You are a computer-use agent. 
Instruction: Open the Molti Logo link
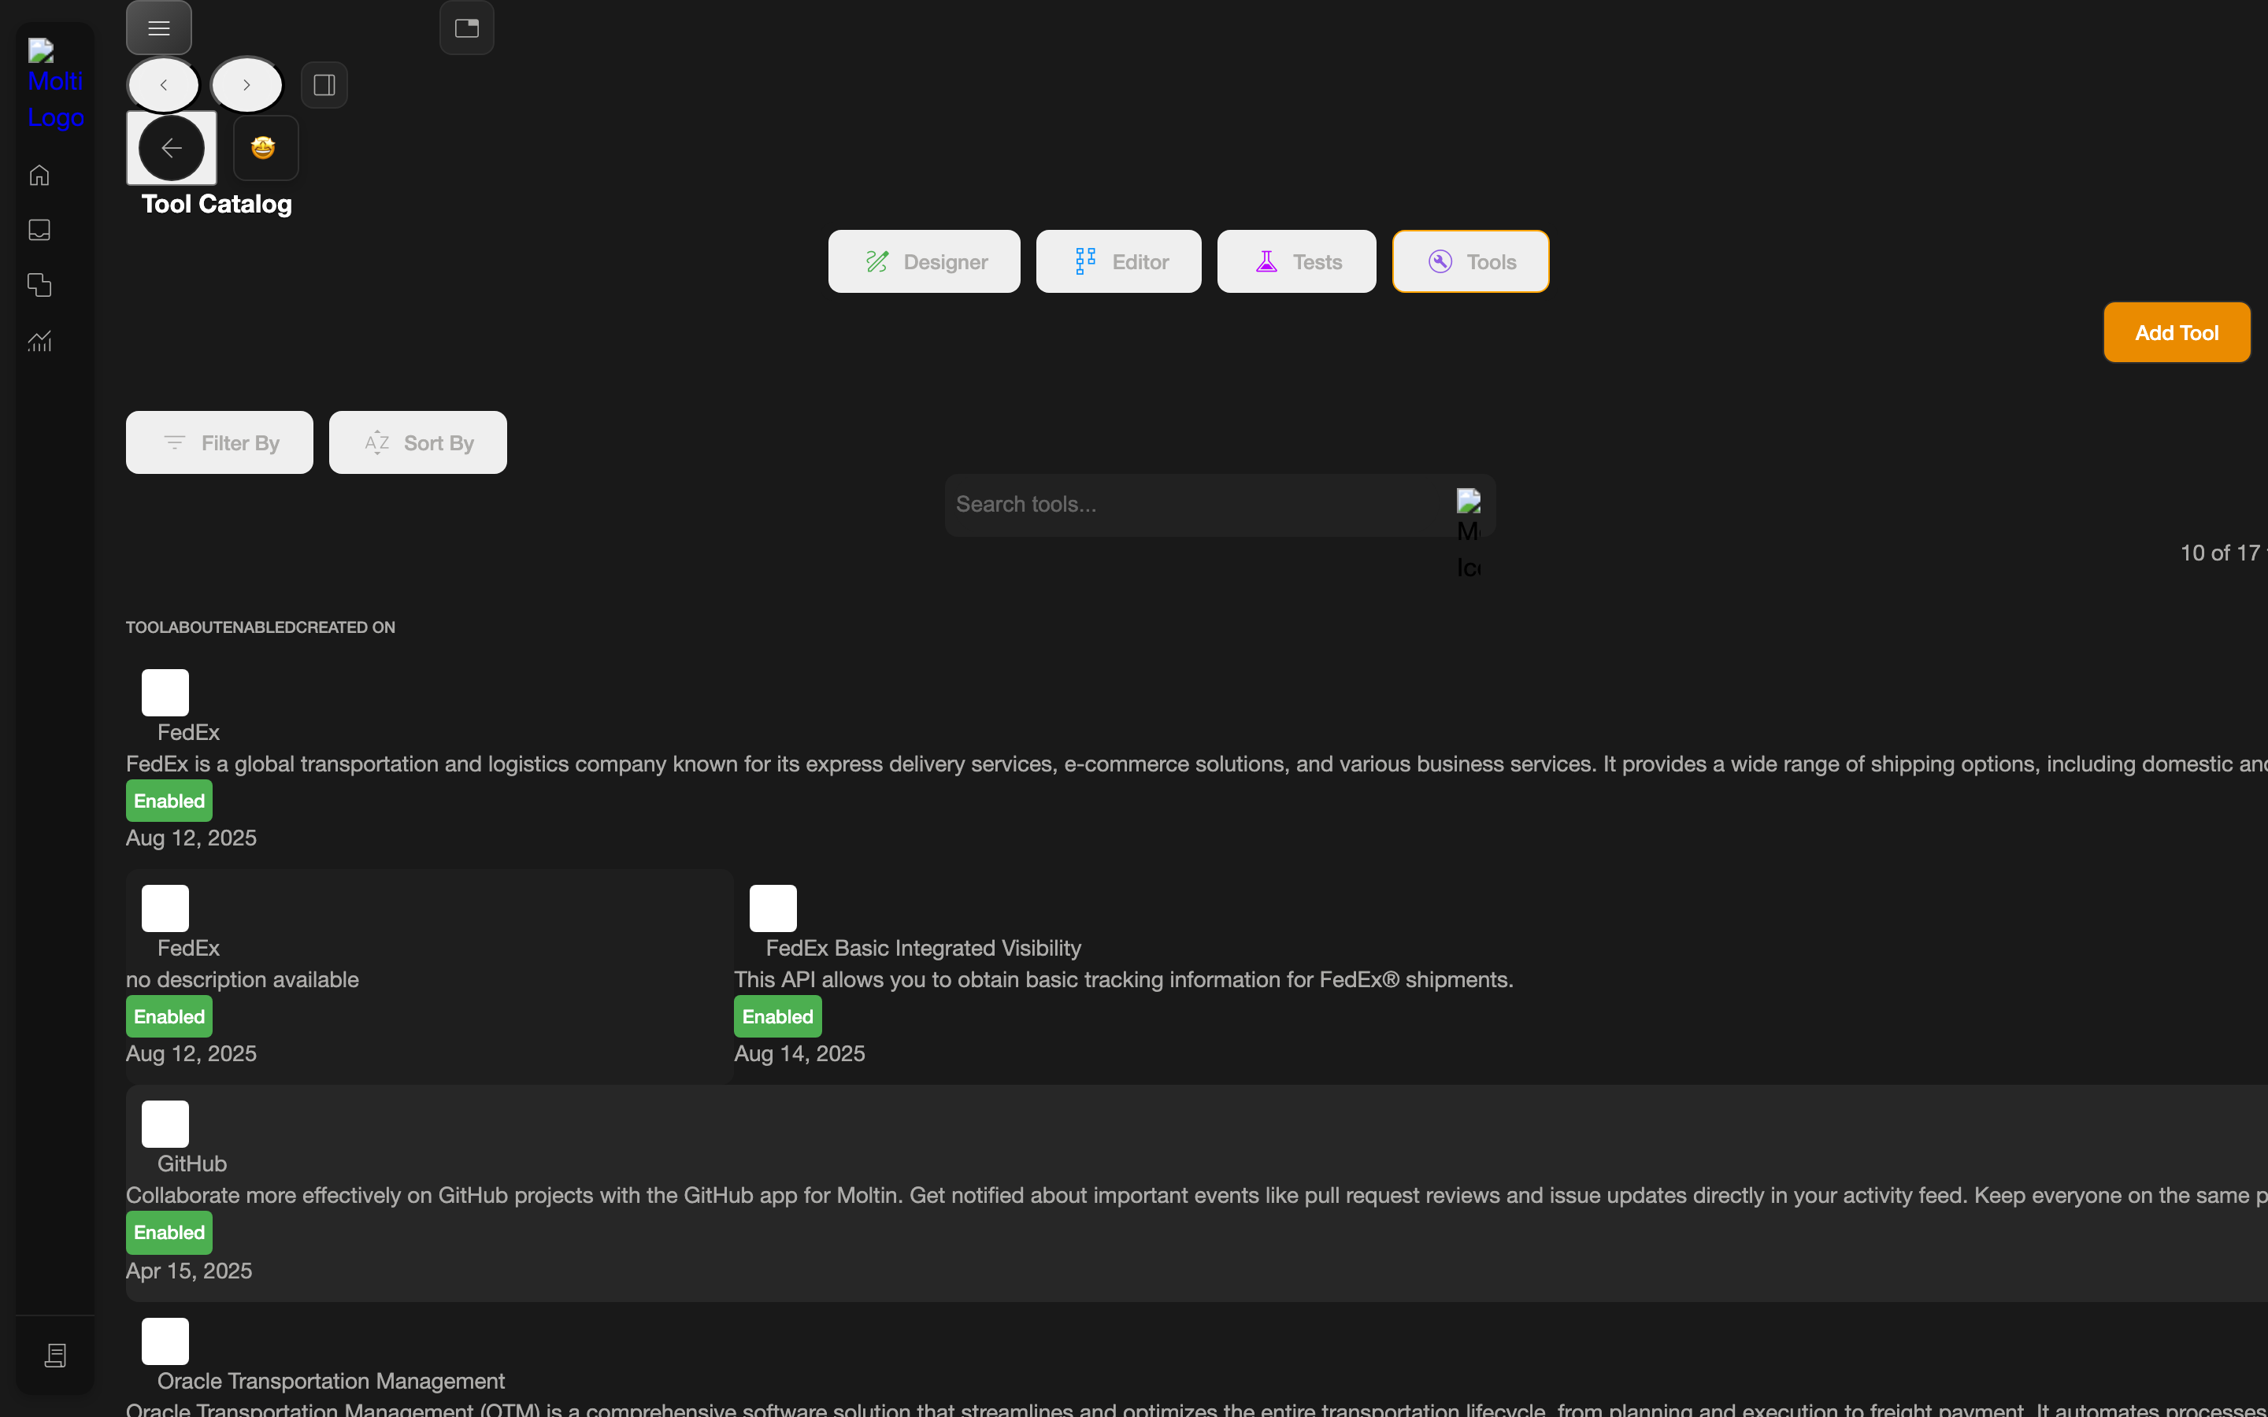click(55, 84)
